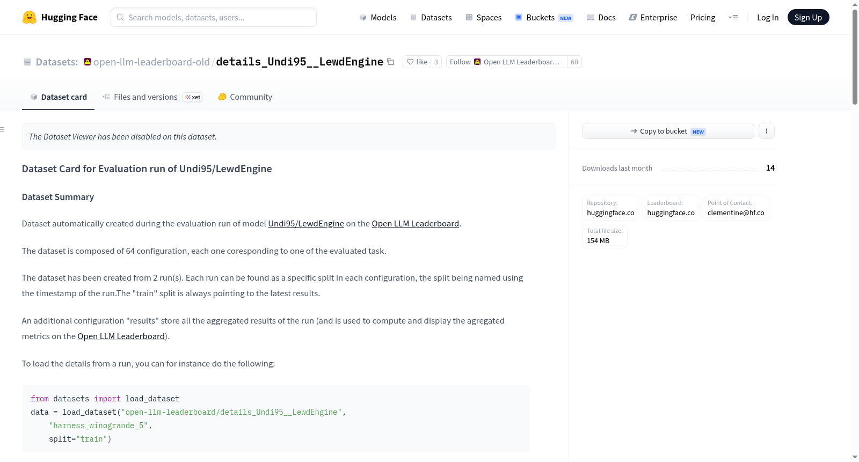Click the dataset card title heading
This screenshot has width=859, height=462.
click(147, 169)
